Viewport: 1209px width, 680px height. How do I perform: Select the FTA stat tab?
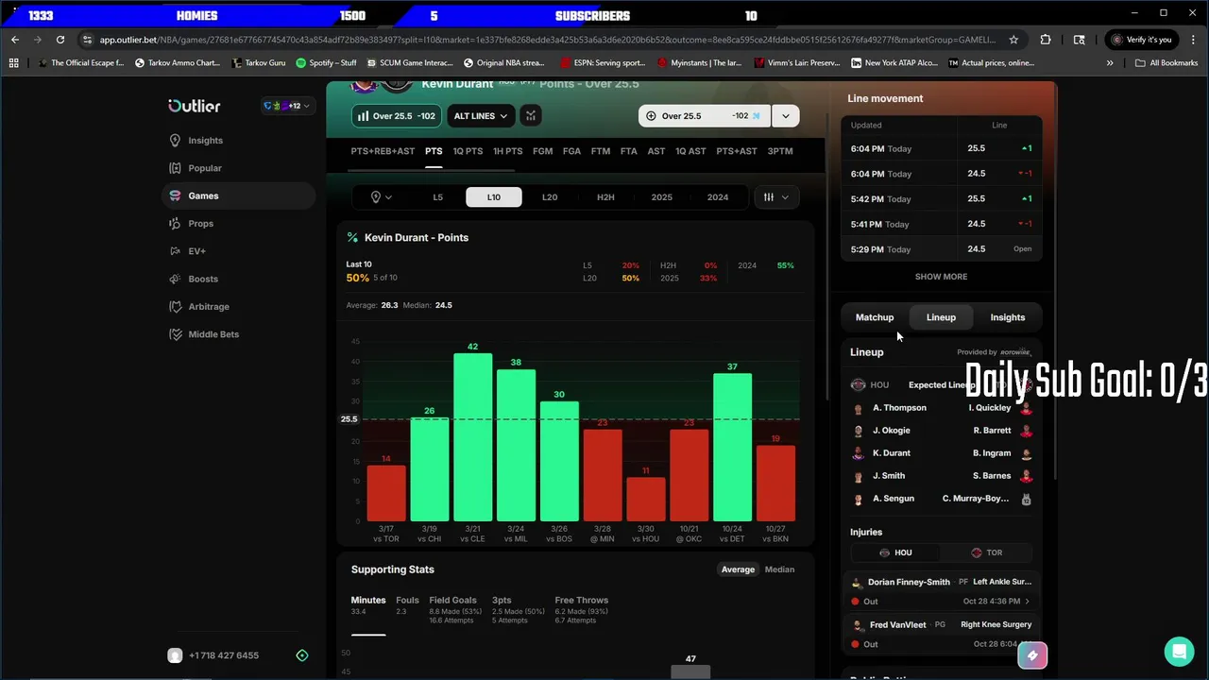(x=628, y=151)
